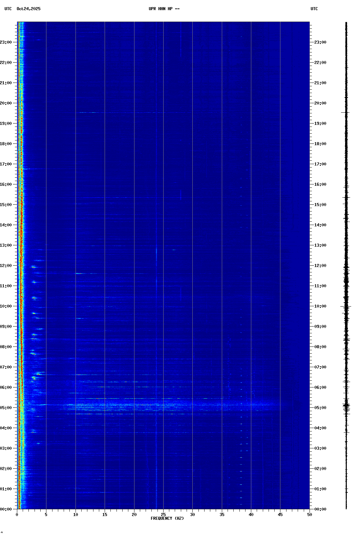Select the 05:00 marker on right time axis
Viewport: 361px width, 536px height.
(x=320, y=408)
